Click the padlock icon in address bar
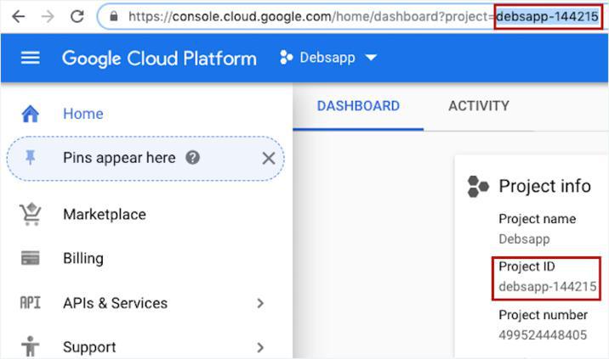 pyautogui.click(x=115, y=16)
